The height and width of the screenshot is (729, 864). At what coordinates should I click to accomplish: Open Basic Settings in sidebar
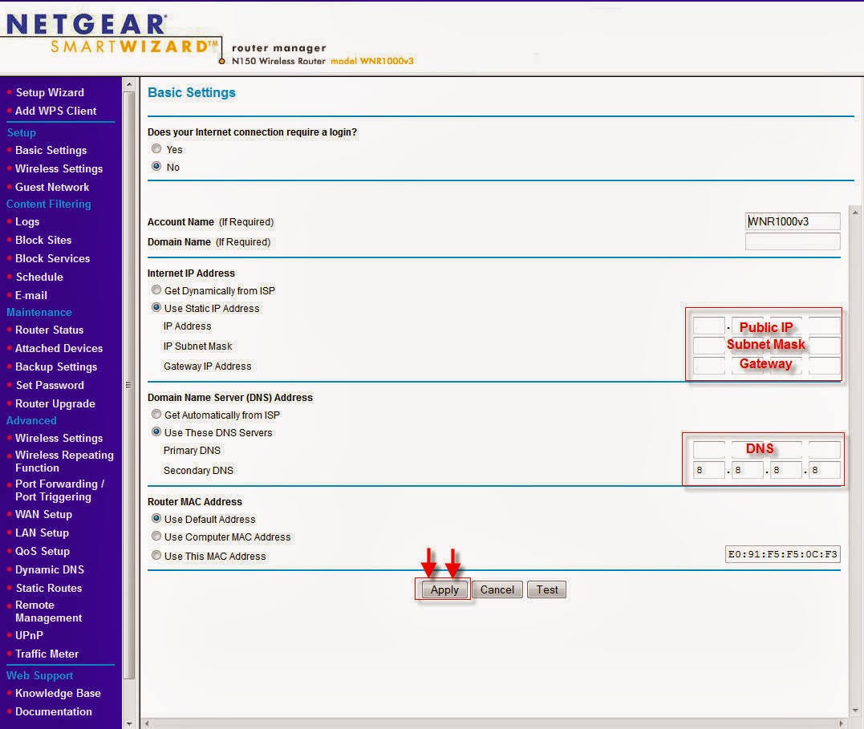(51, 151)
